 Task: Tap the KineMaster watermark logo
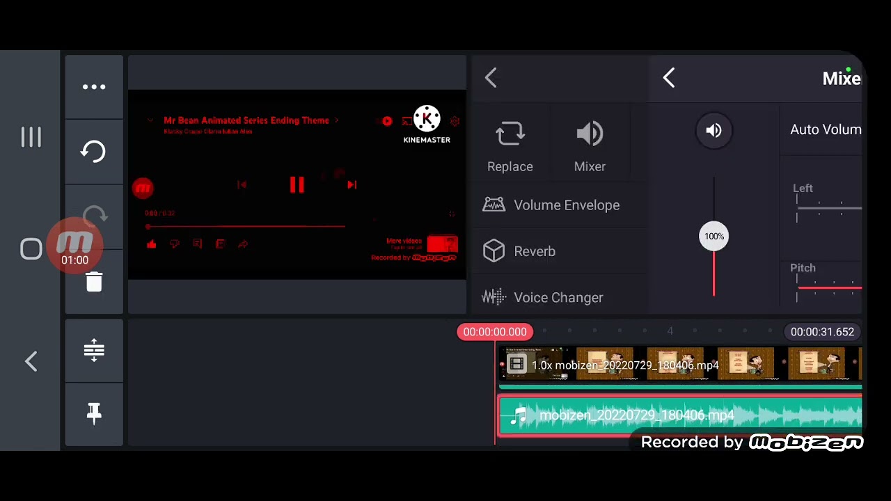(427, 125)
